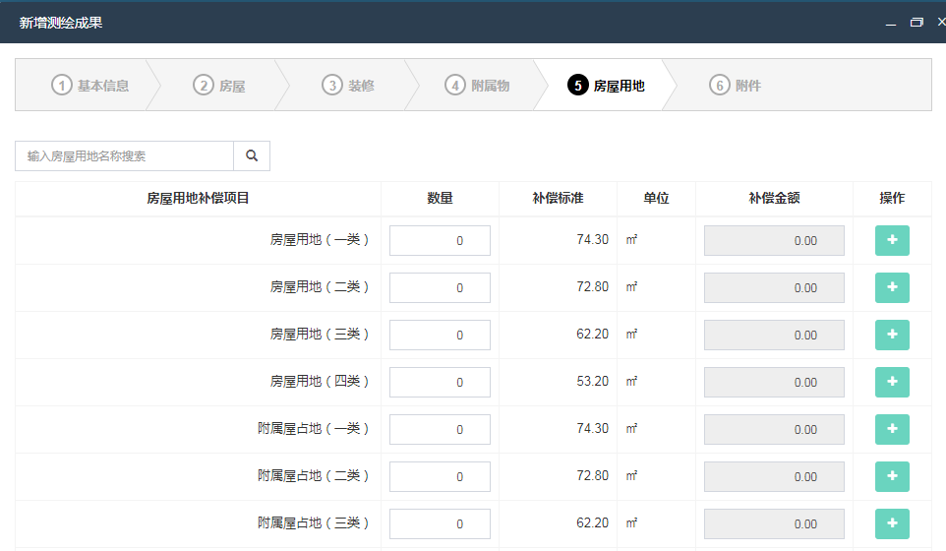Viewport: 946px width, 551px height.
Task: Click the 补偿标准 column header
Action: [x=559, y=198]
